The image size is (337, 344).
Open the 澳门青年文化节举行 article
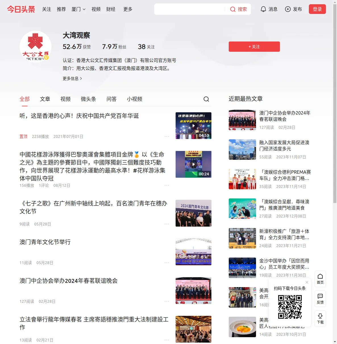click(45, 242)
